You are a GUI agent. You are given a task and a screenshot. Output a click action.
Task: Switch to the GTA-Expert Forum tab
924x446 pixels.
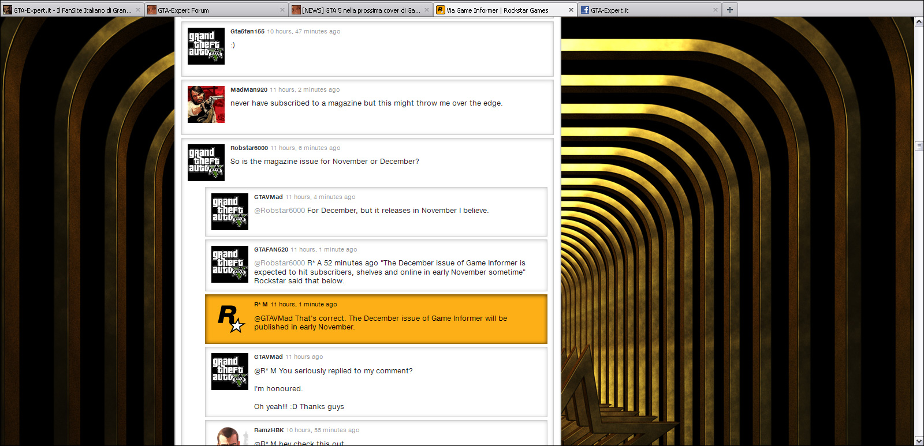click(x=217, y=10)
